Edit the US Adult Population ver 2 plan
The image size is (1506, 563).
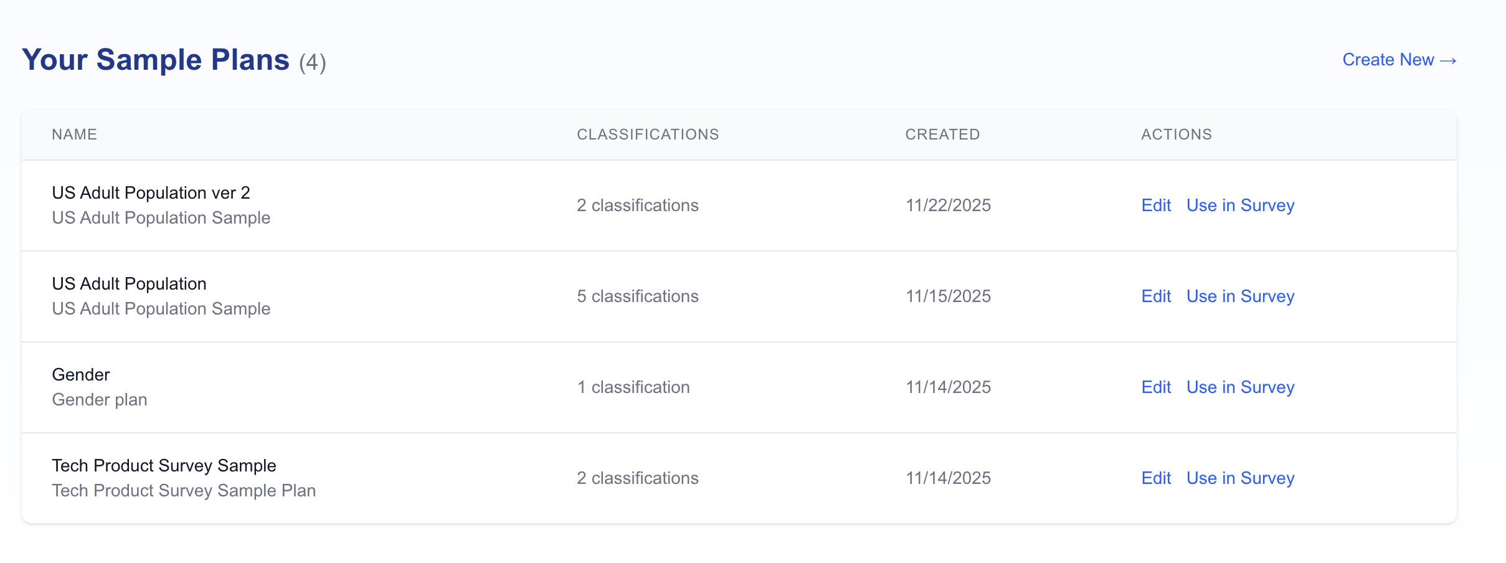tap(1155, 206)
